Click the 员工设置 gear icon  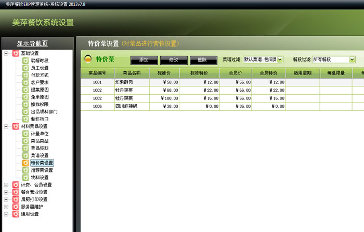pos(25,68)
